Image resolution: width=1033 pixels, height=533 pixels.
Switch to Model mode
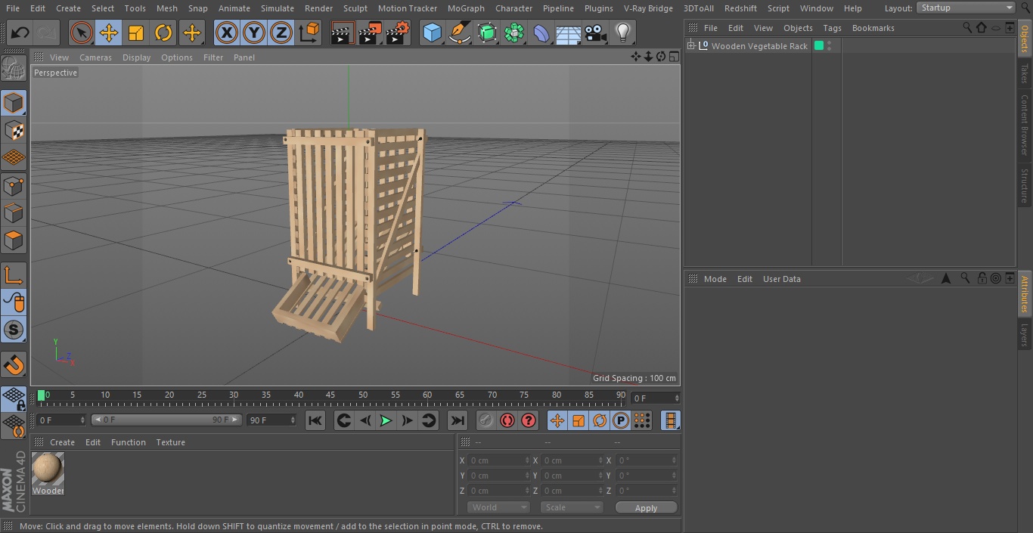tap(14, 103)
